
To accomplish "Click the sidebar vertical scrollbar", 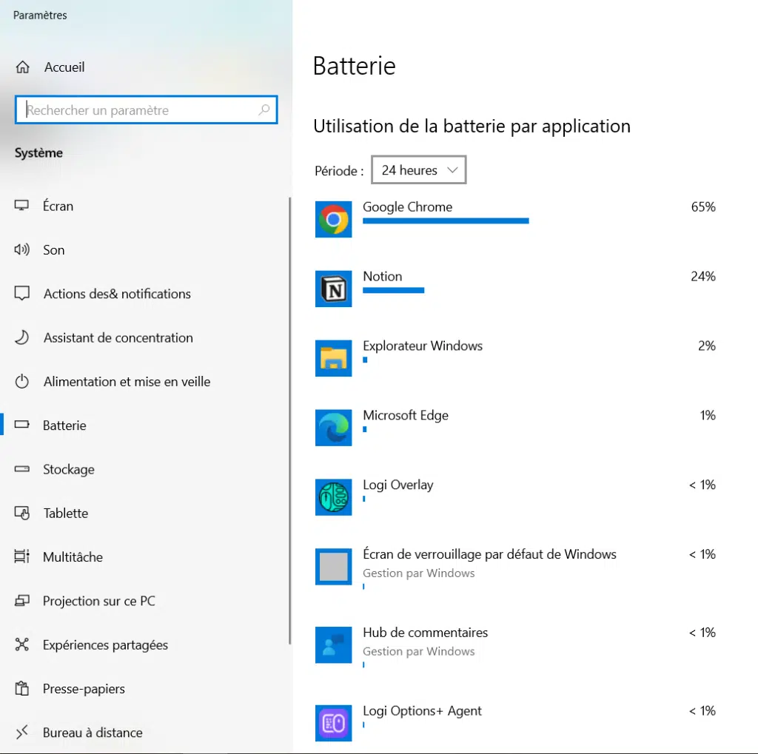I will [289, 420].
